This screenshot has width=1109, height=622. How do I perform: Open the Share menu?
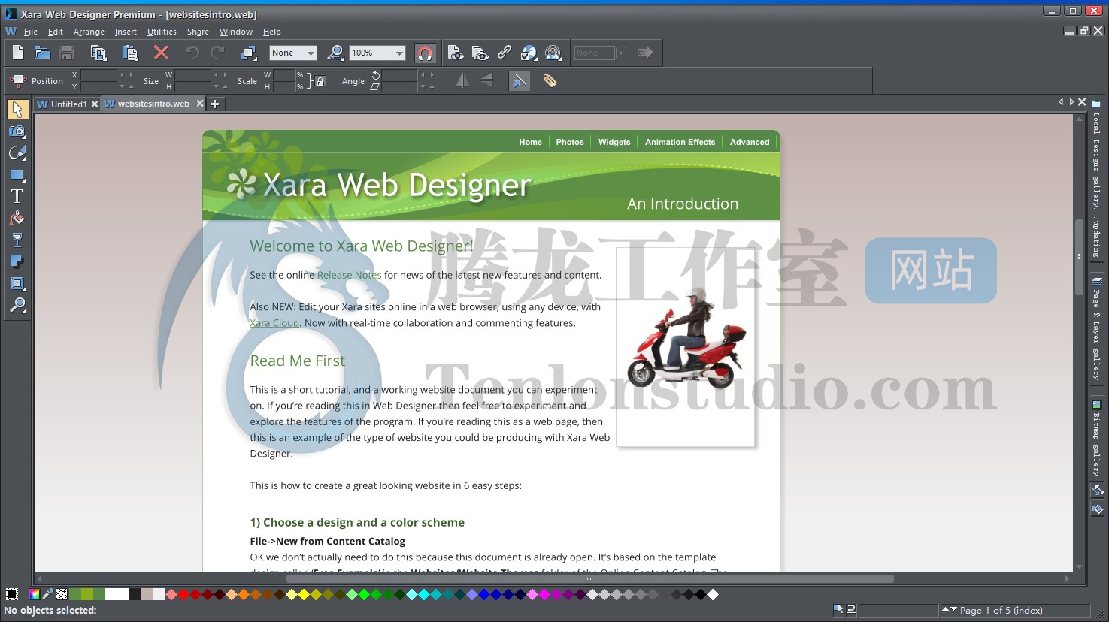click(198, 32)
